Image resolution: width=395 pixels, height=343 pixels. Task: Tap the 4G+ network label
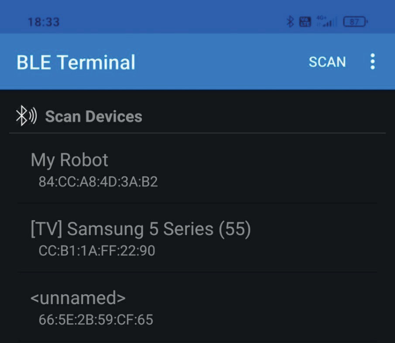[x=322, y=18]
